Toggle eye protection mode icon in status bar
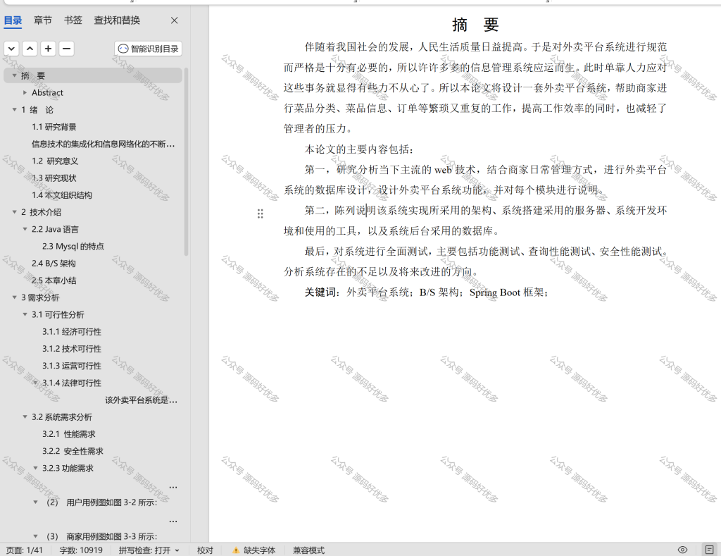This screenshot has width=721, height=556. pos(683,550)
